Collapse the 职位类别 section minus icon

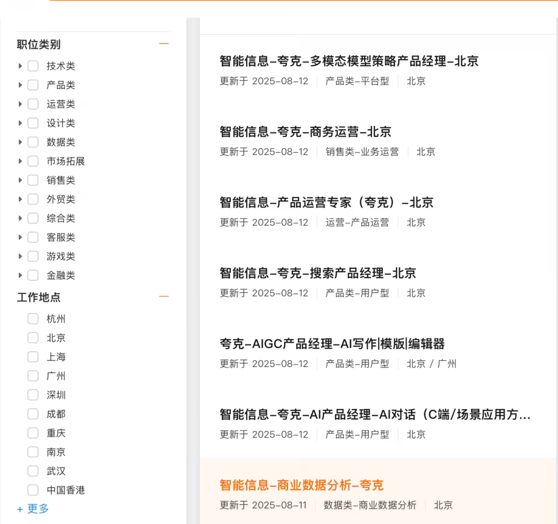[164, 44]
